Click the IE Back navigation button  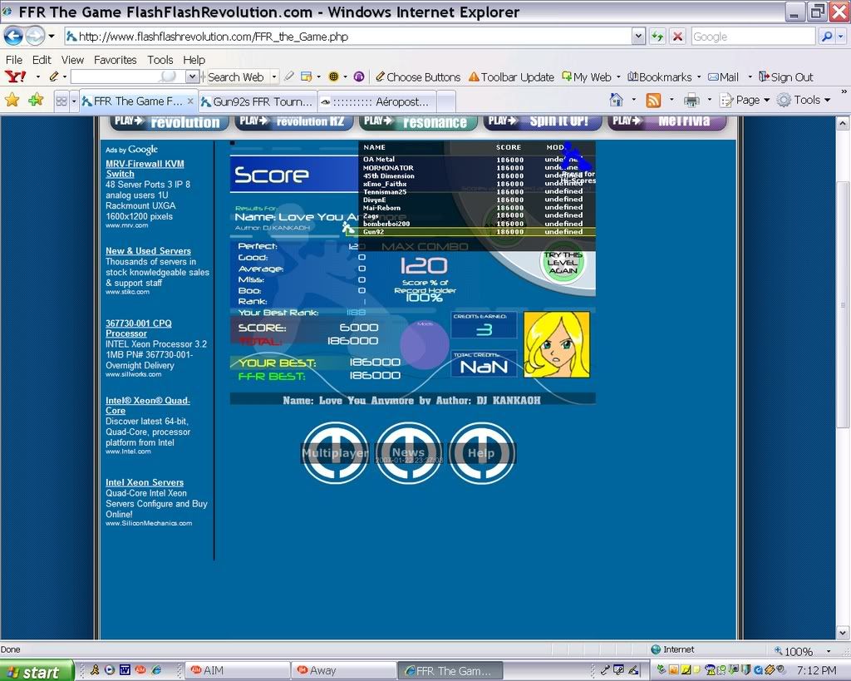13,37
